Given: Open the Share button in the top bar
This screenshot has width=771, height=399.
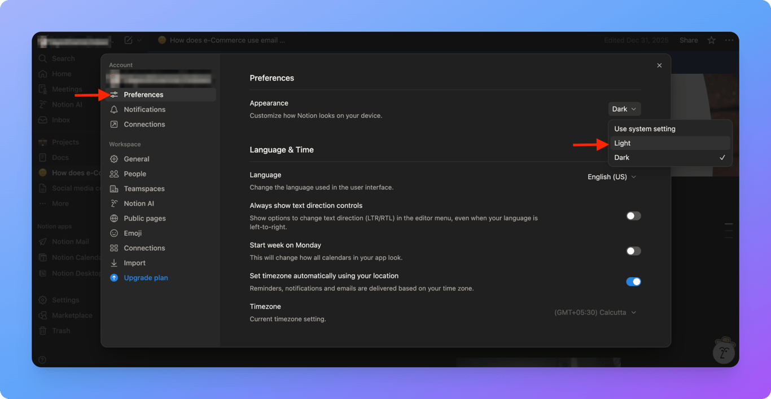Looking at the screenshot, I should point(688,40).
